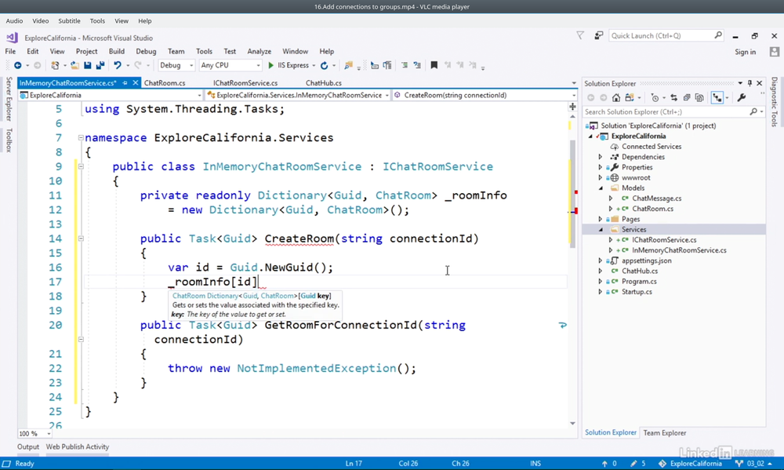Click the source control branch icon in status bar
784x470 pixels.
[739, 464]
